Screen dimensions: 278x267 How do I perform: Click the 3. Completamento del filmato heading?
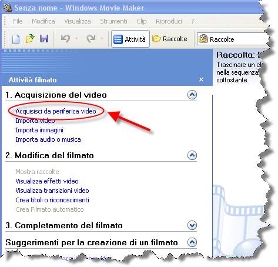[64, 225]
